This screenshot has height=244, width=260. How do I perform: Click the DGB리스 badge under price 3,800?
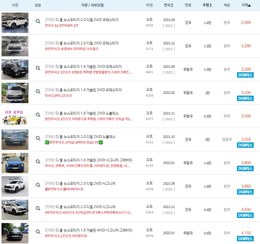[245, 168]
